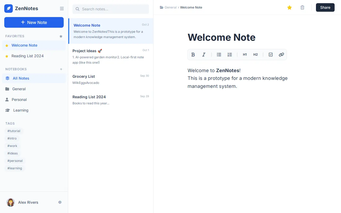Click General in the breadcrumb
This screenshot has width=341, height=213.
170,7
